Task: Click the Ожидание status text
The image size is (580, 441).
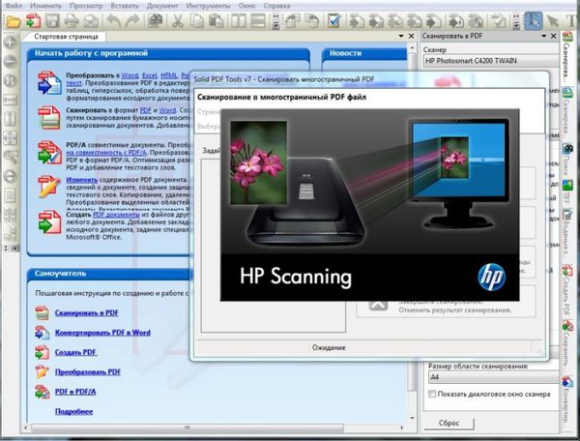Action: [x=329, y=348]
